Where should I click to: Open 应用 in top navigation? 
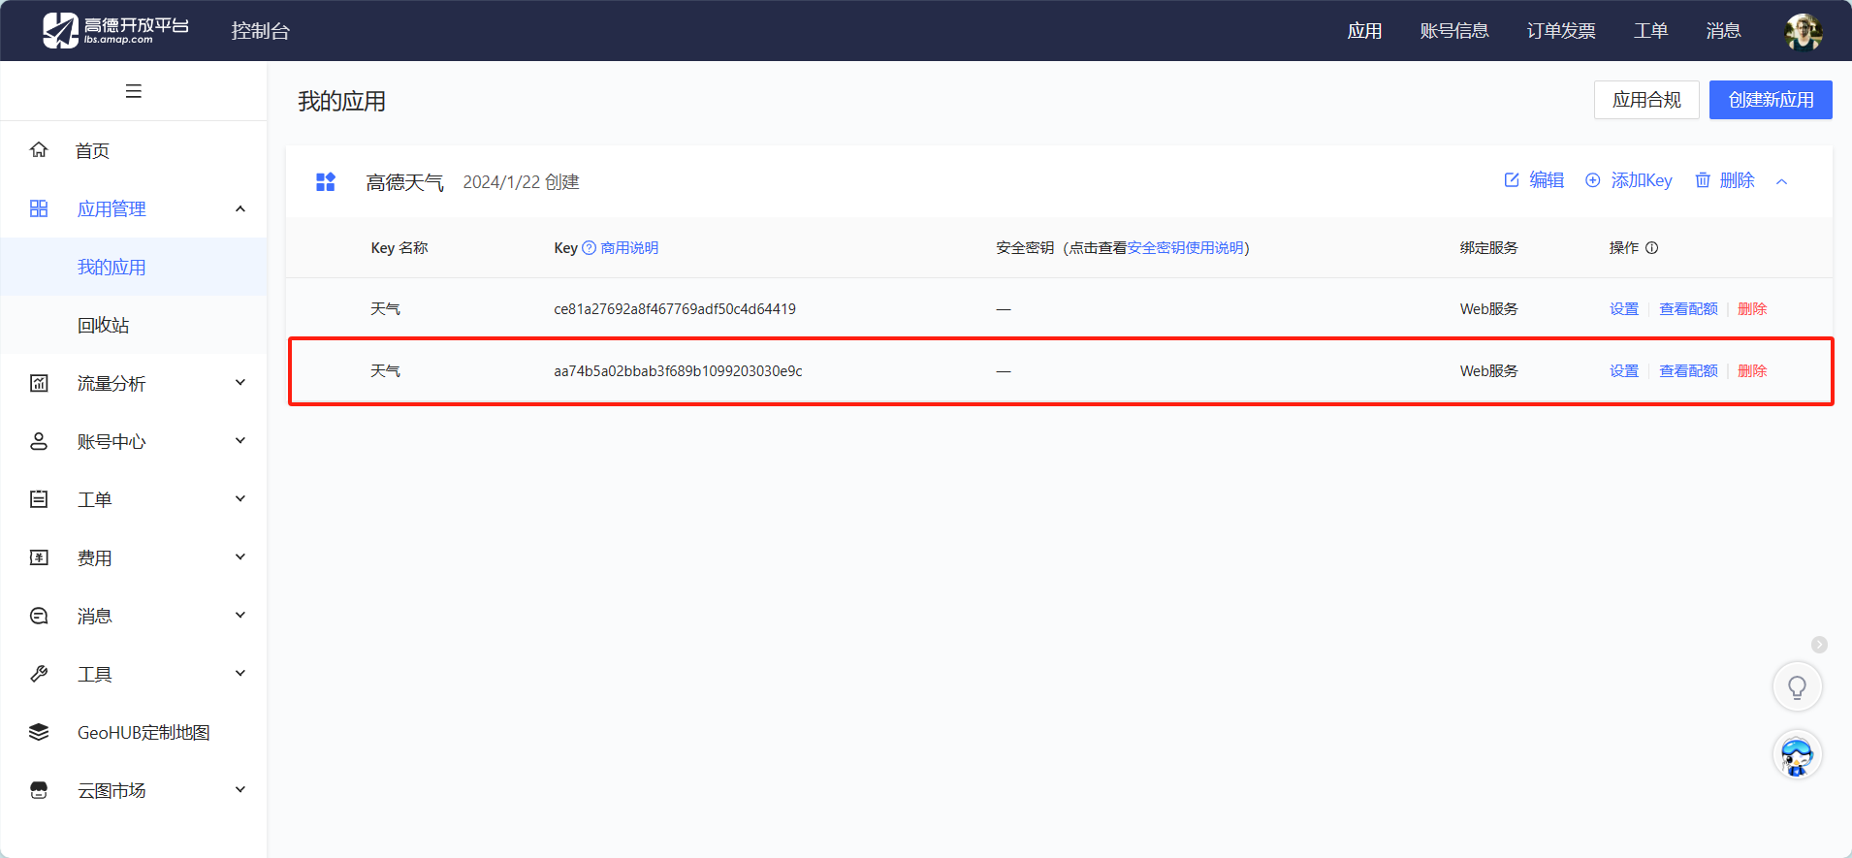(1364, 31)
